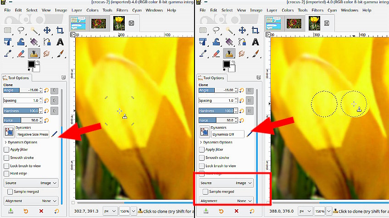Select the Crop tool in right window
The height and width of the screenshot is (218, 389).
(x=255, y=31)
